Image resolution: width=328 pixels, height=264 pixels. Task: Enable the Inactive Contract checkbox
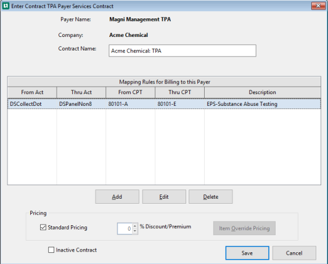point(51,250)
